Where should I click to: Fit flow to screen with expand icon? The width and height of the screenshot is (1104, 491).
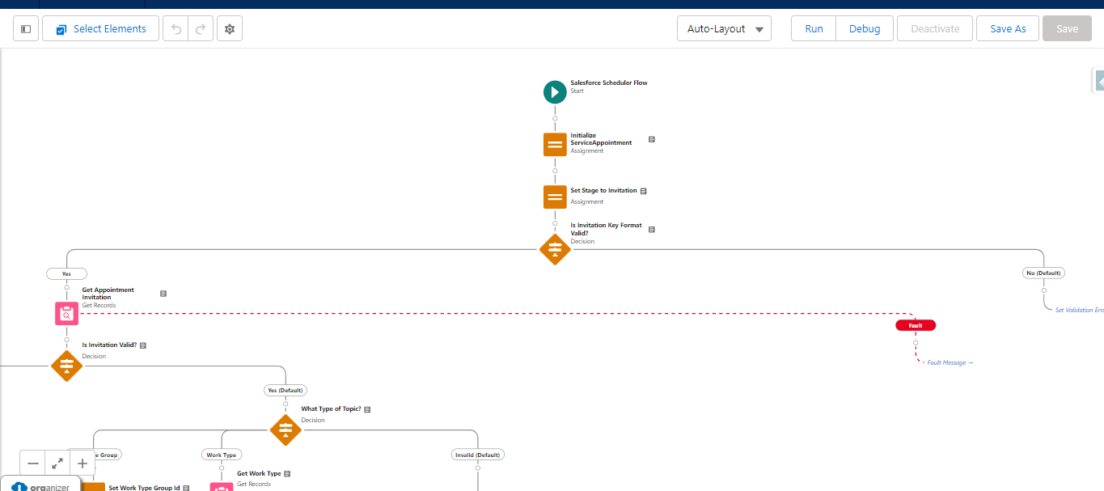click(x=57, y=463)
